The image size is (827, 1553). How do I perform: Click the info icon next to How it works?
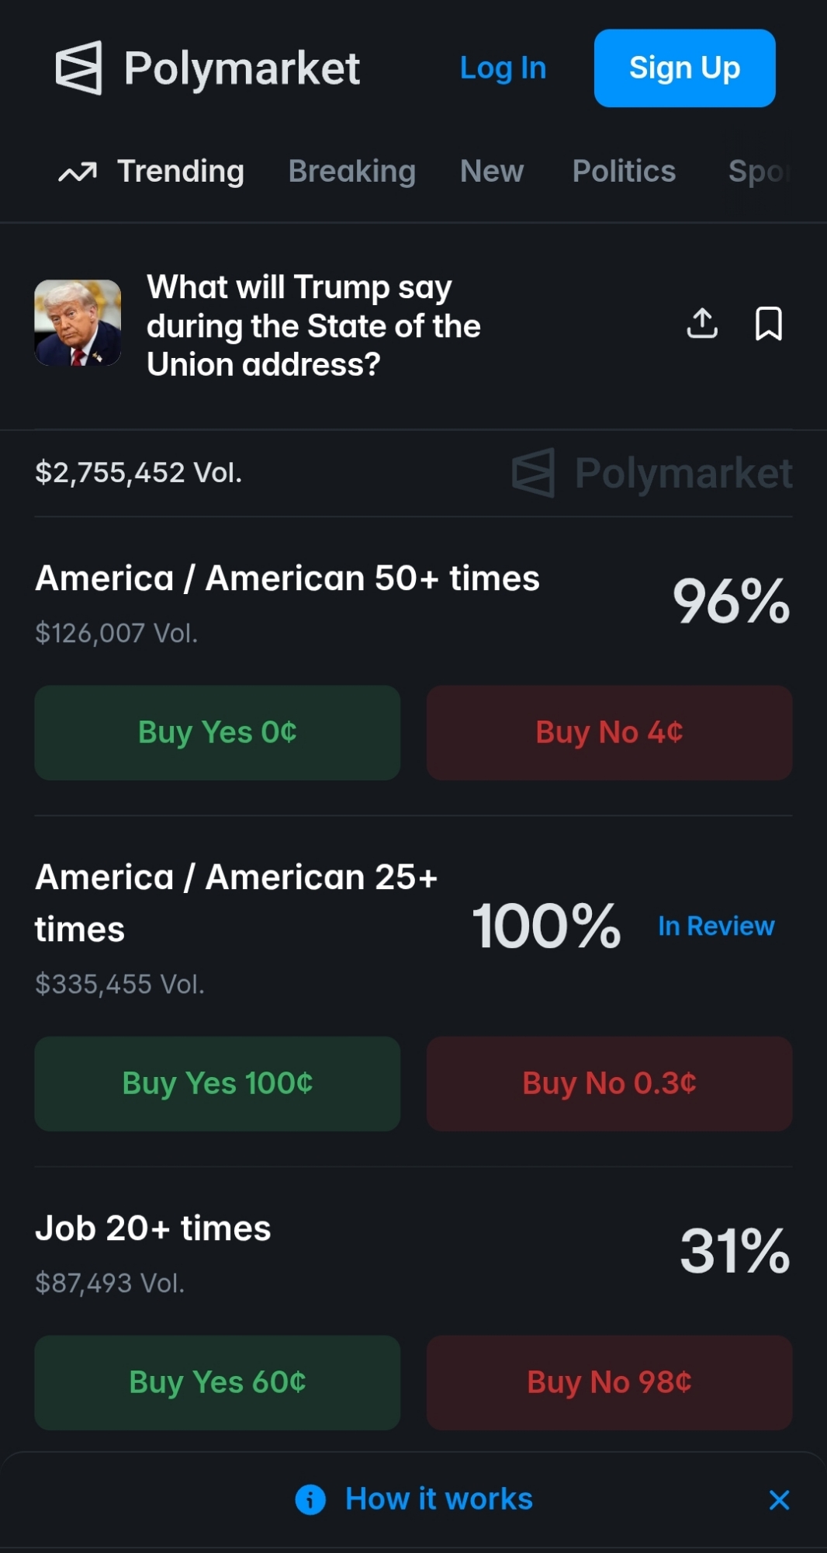(x=310, y=1499)
